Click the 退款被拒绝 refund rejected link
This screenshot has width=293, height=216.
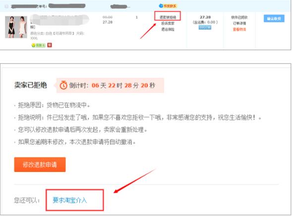pyautogui.click(x=168, y=17)
